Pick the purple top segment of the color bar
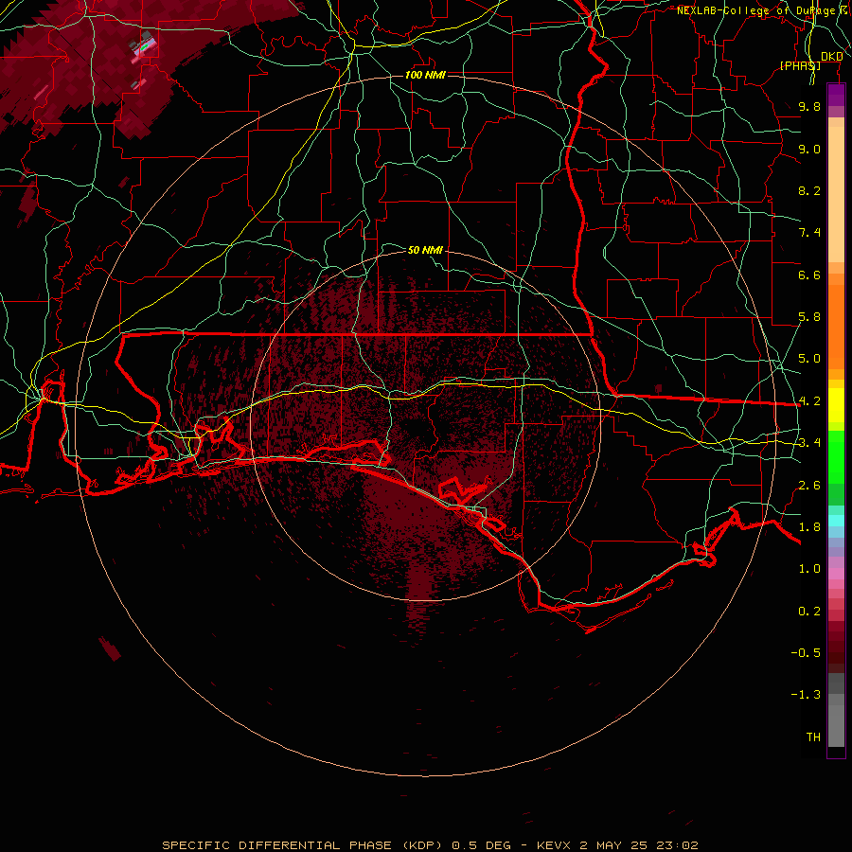This screenshot has height=852, width=852. (836, 95)
